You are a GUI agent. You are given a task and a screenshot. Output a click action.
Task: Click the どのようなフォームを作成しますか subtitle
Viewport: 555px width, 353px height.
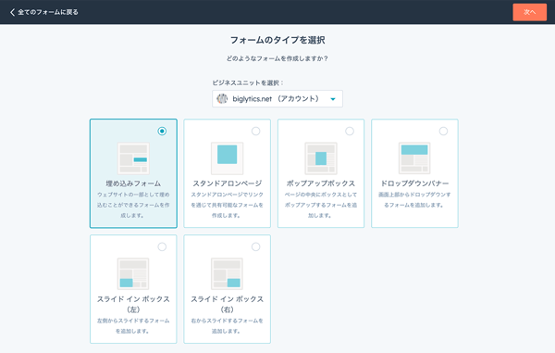[x=277, y=58]
